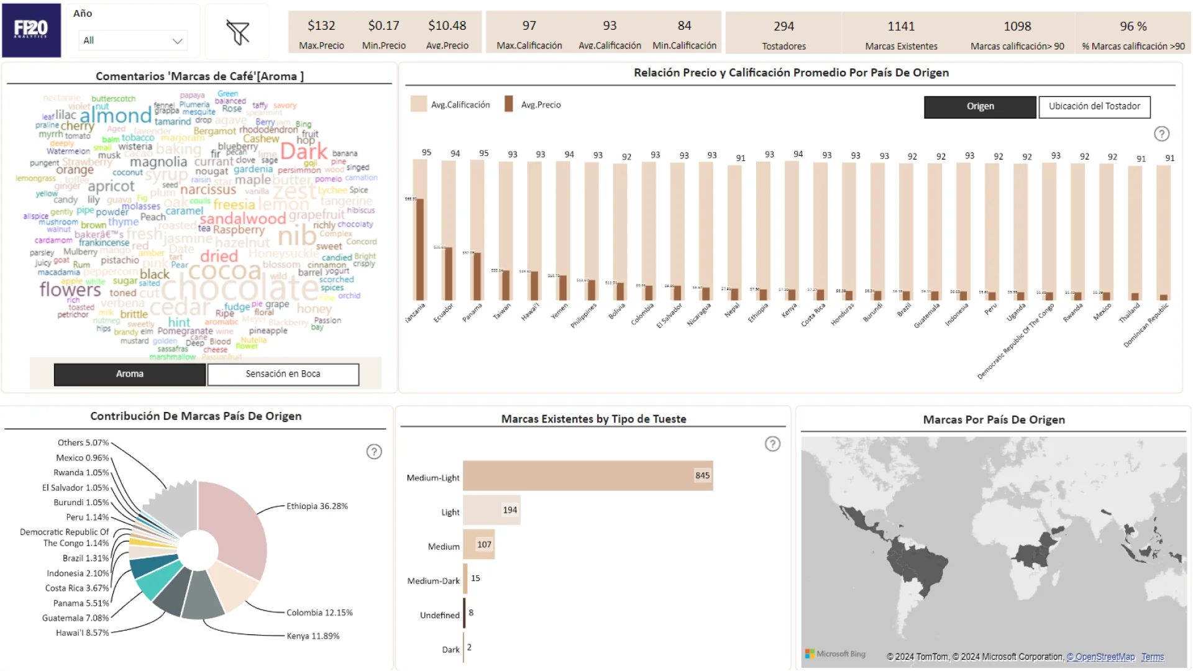This screenshot has height=671, width=1193.
Task: Select the Origen view button
Action: [980, 106]
